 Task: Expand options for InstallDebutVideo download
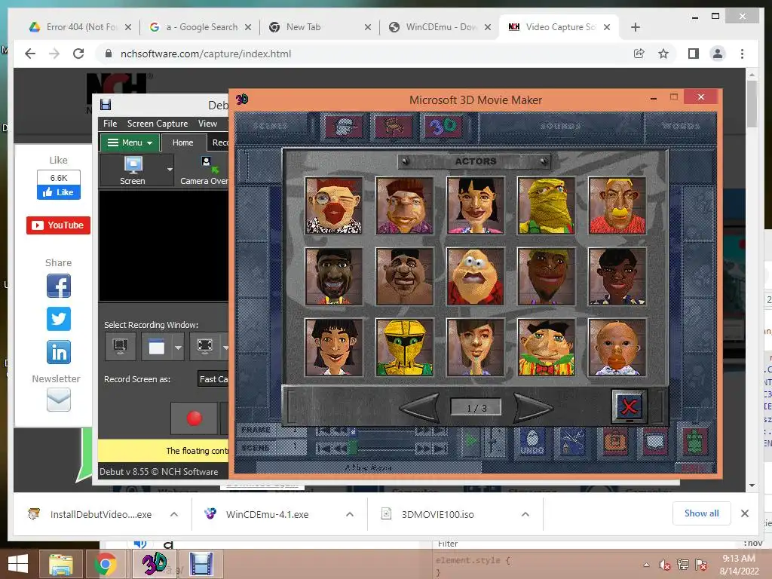pyautogui.click(x=174, y=514)
